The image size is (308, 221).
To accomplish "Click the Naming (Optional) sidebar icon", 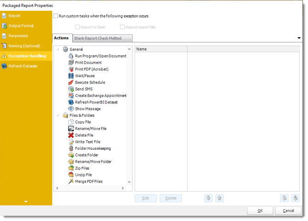I will (x=4, y=46).
